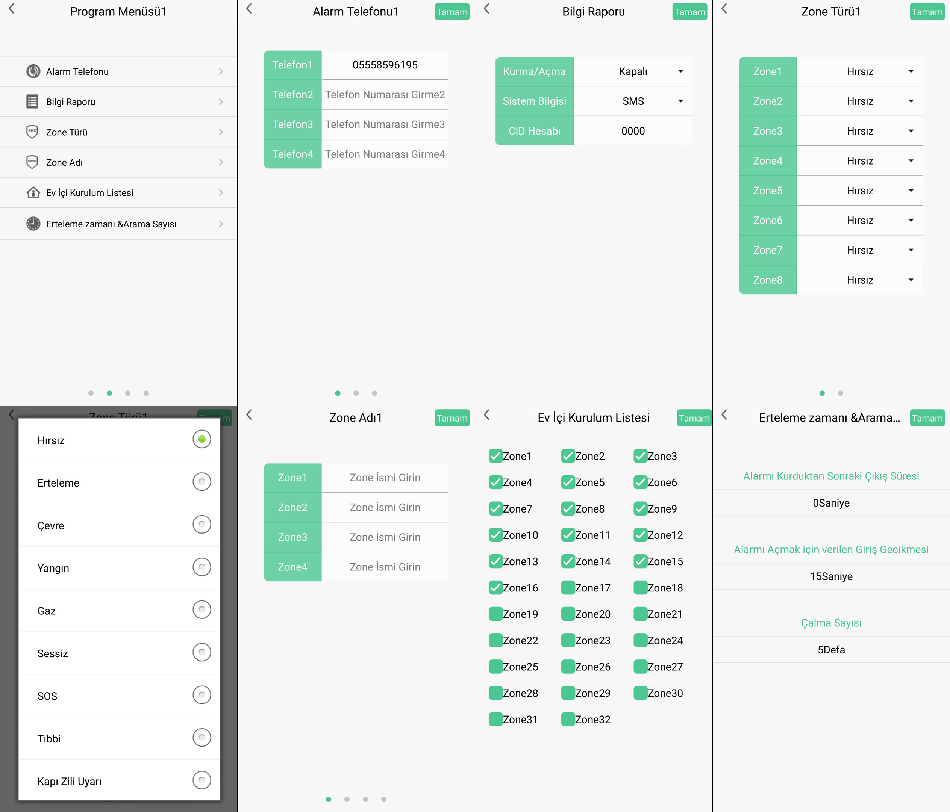Click the Erteleme zamanı clock icon
Viewport: 950px width, 812px height.
[x=33, y=224]
